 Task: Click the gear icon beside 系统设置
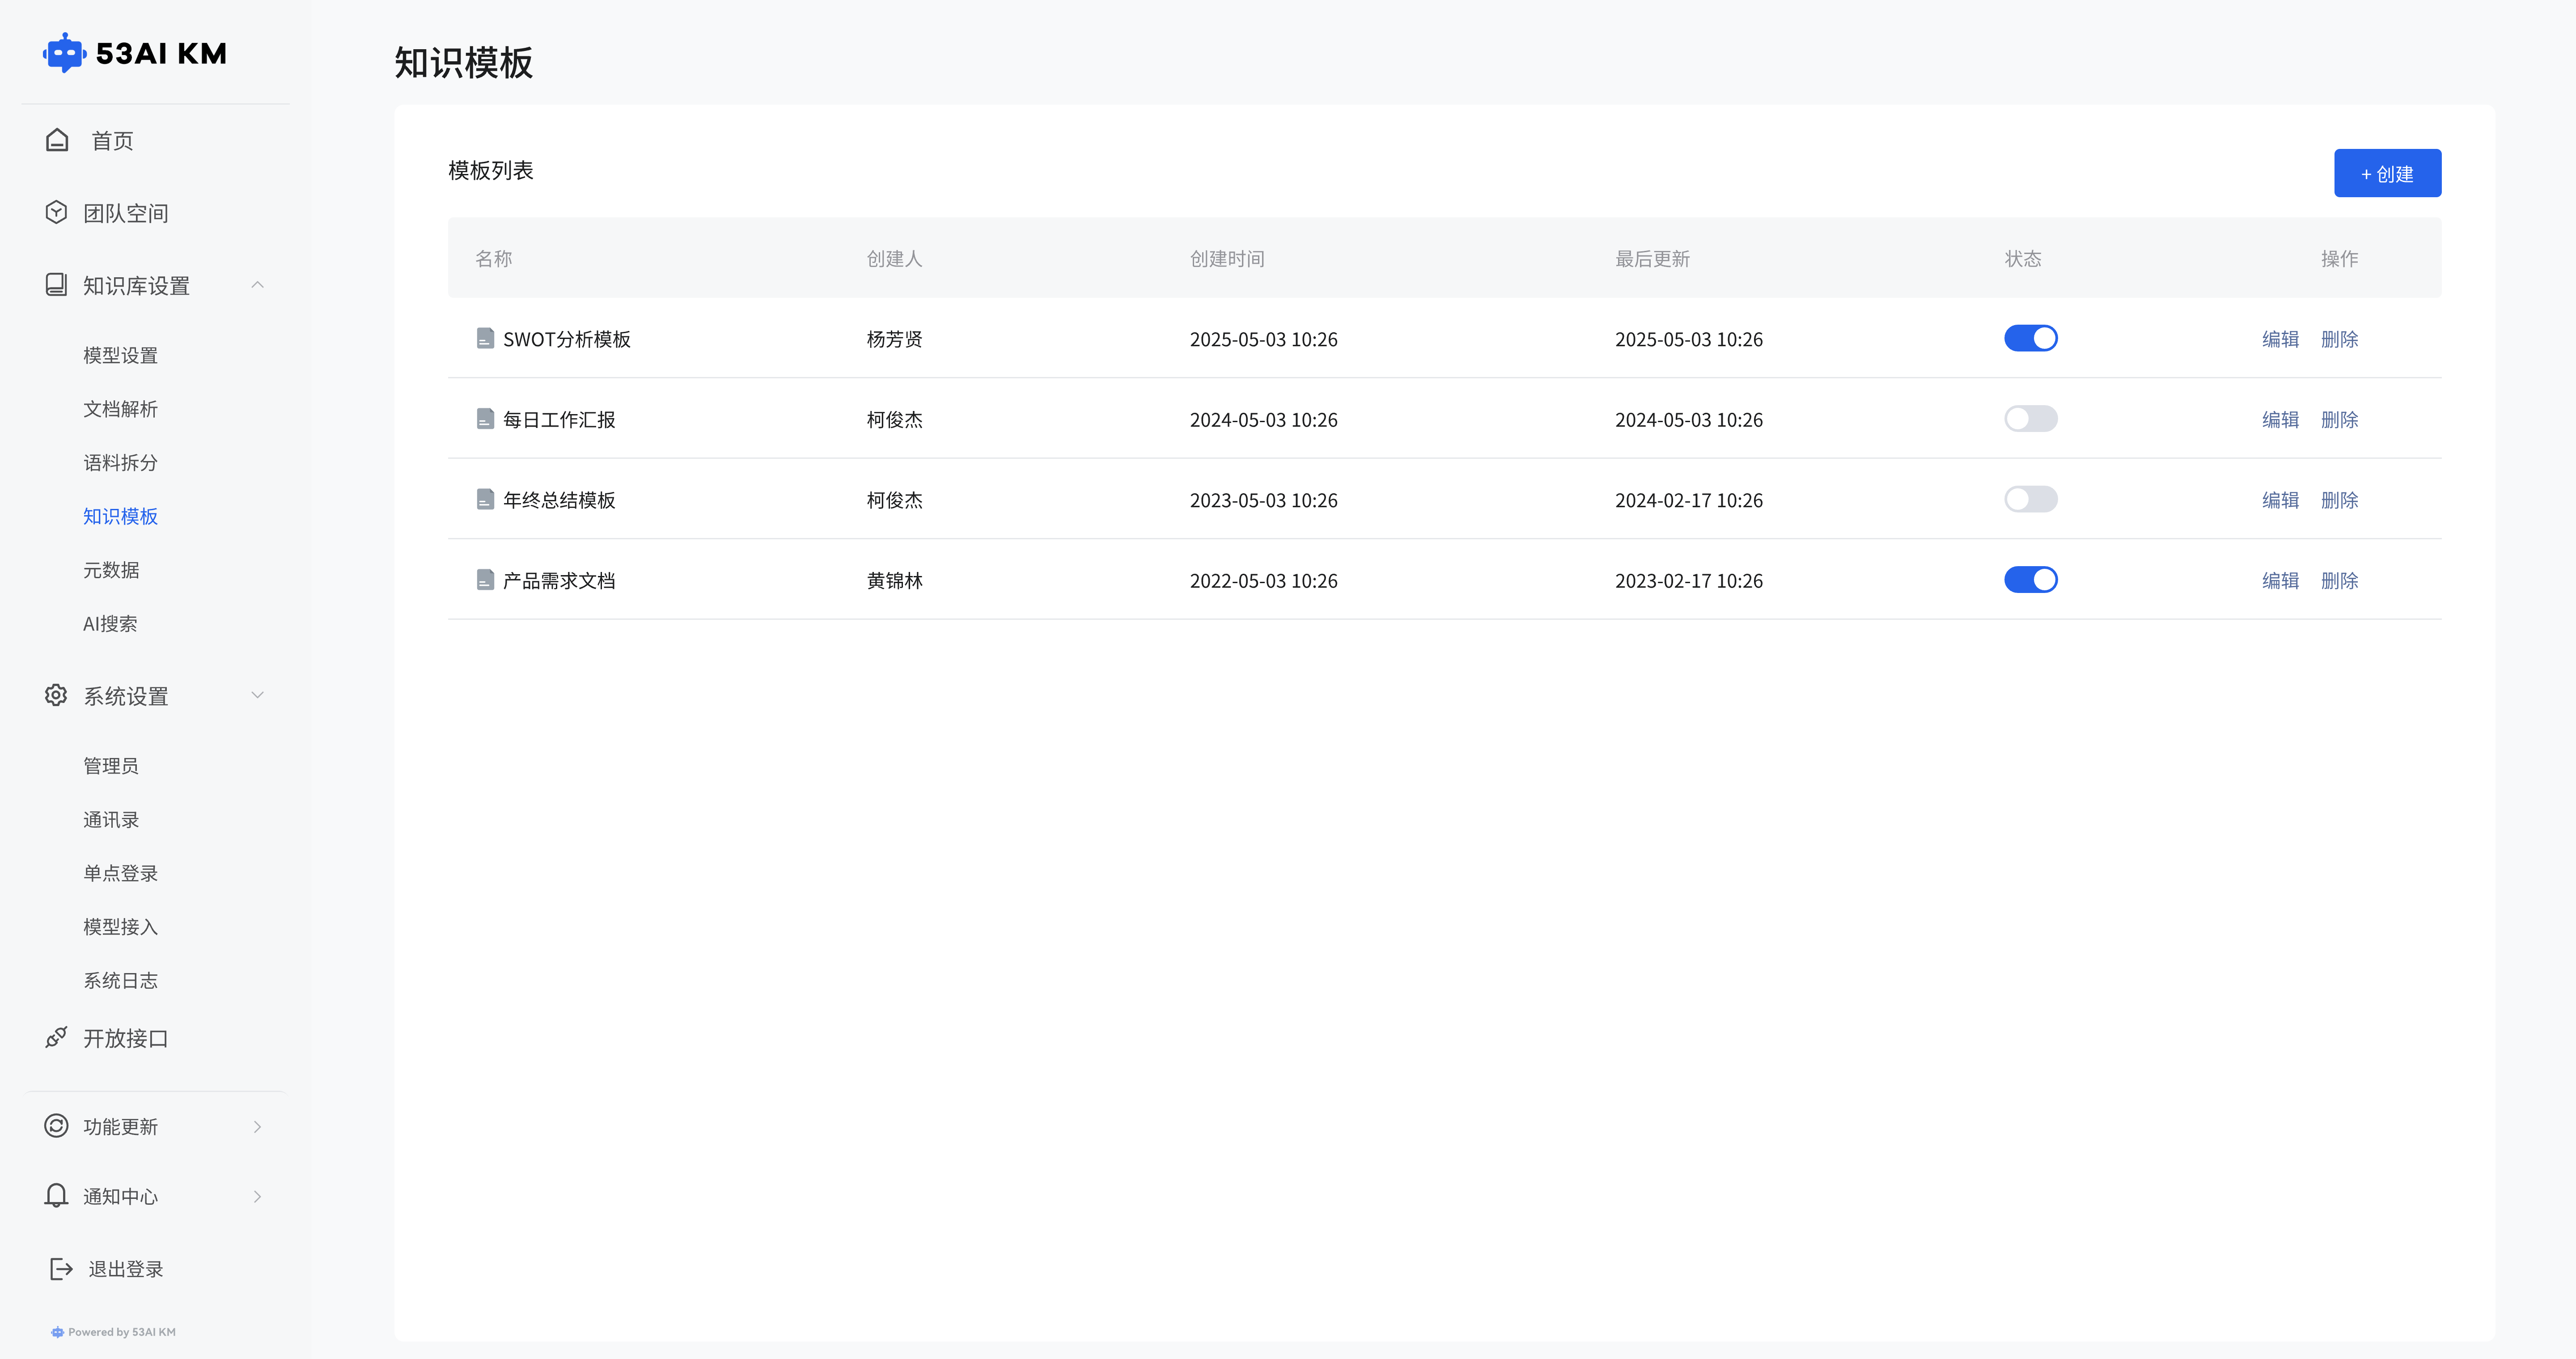(x=56, y=695)
